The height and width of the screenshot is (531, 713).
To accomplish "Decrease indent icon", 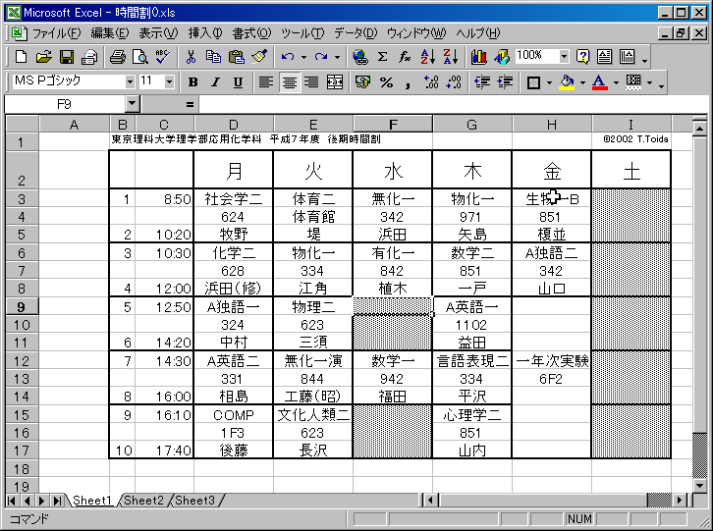I will click(x=482, y=82).
